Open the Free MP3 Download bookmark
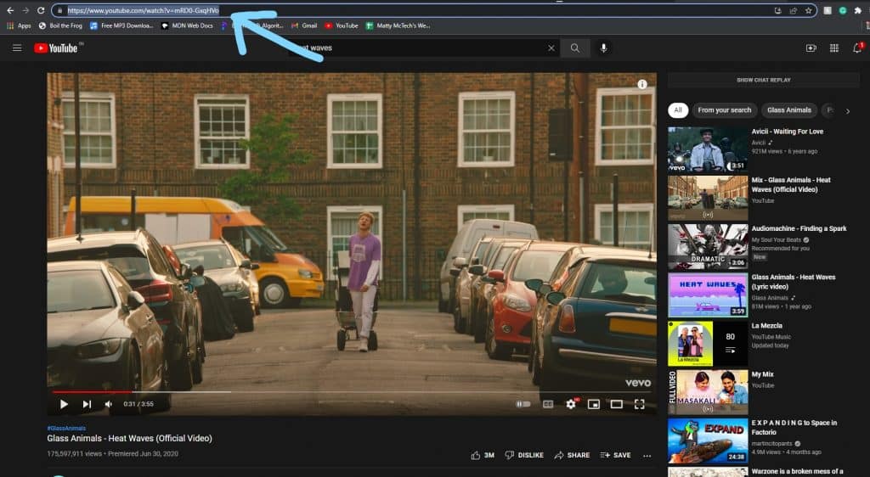The image size is (870, 477). (121, 25)
